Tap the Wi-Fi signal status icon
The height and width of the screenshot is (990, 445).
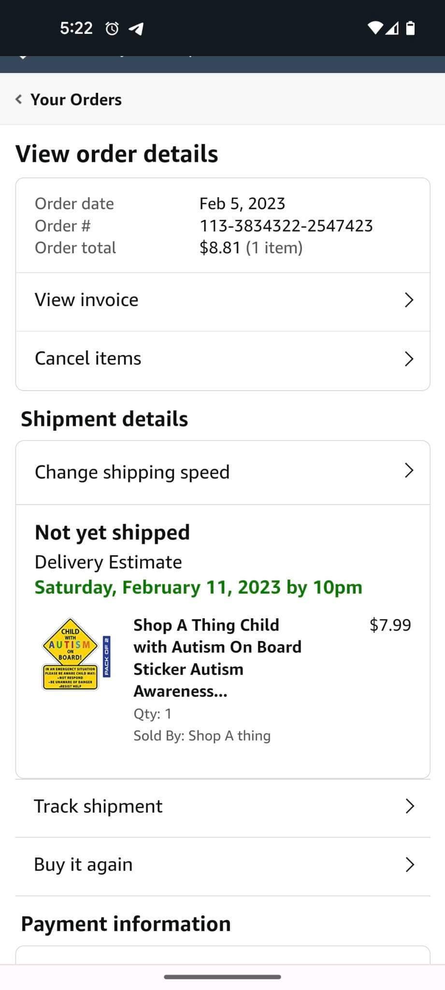(375, 28)
